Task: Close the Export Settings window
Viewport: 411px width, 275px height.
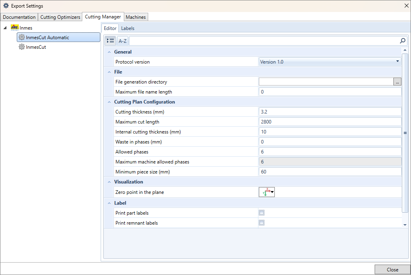Action: tap(406, 6)
